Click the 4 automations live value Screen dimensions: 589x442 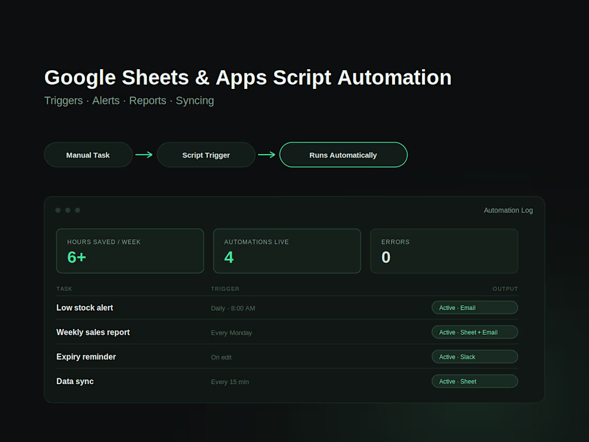pos(229,258)
